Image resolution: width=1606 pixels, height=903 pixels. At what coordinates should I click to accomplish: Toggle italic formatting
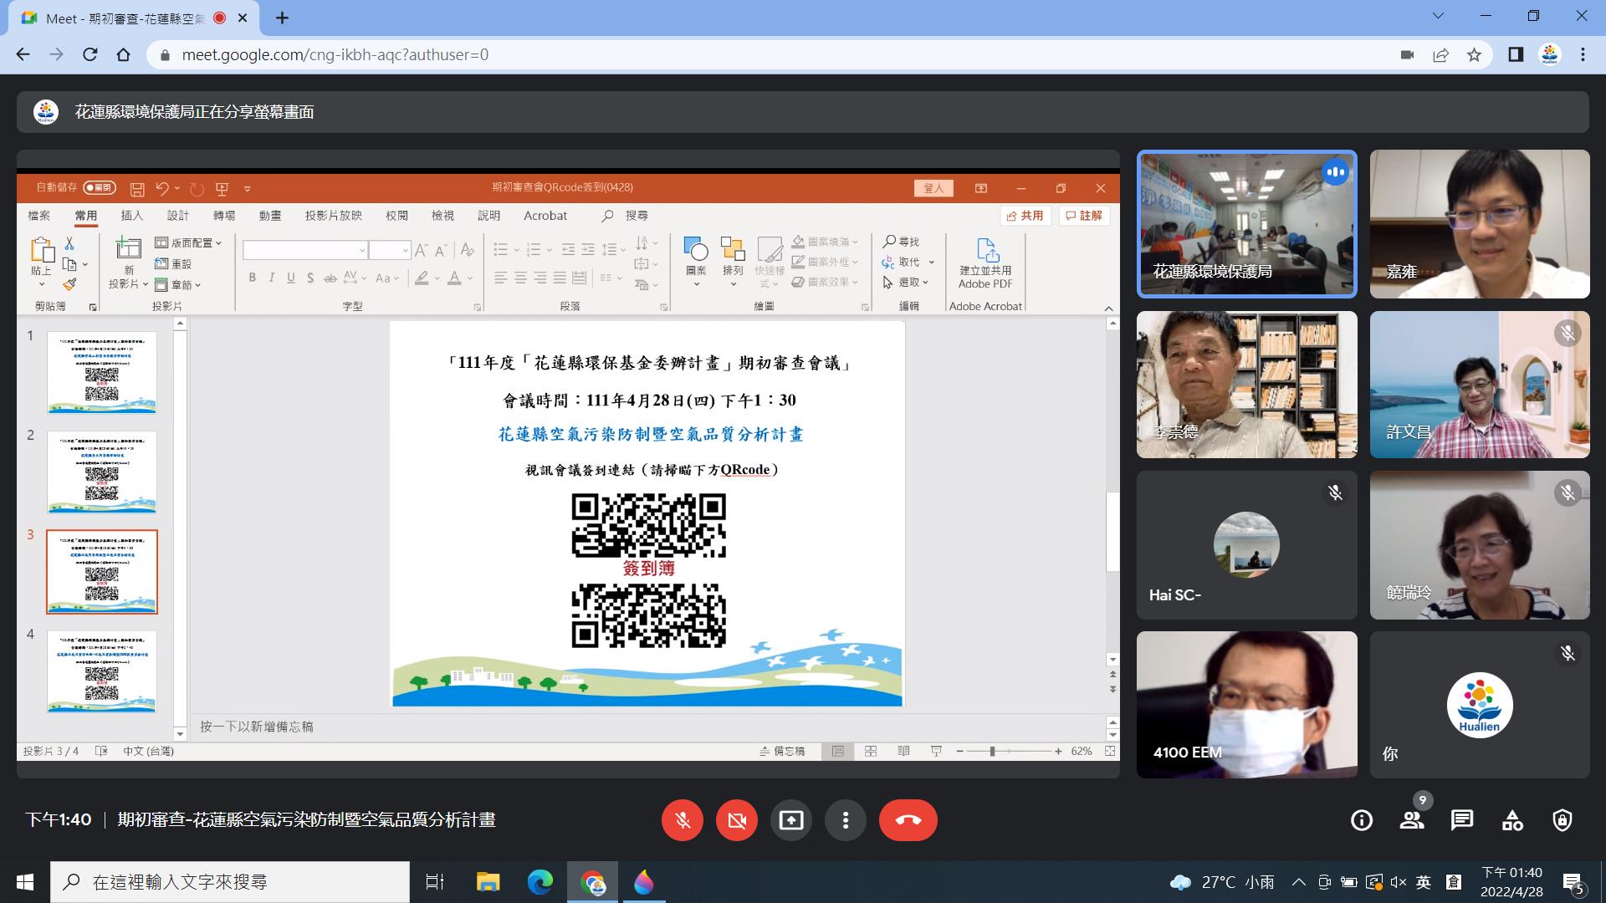click(x=271, y=278)
